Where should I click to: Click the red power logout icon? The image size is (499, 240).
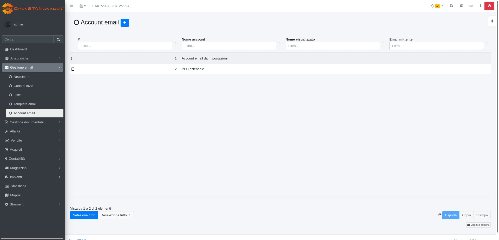(489, 6)
